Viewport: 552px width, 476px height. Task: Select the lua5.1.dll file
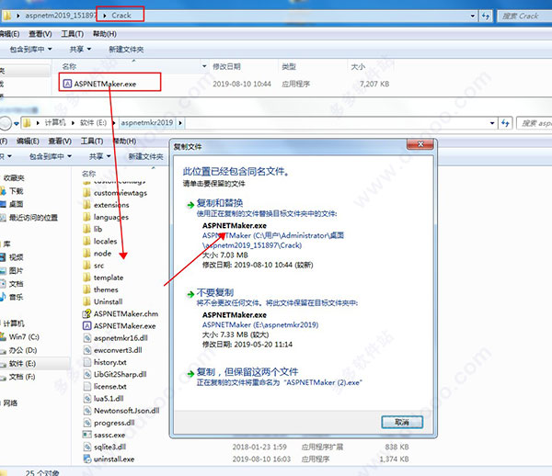pos(103,398)
